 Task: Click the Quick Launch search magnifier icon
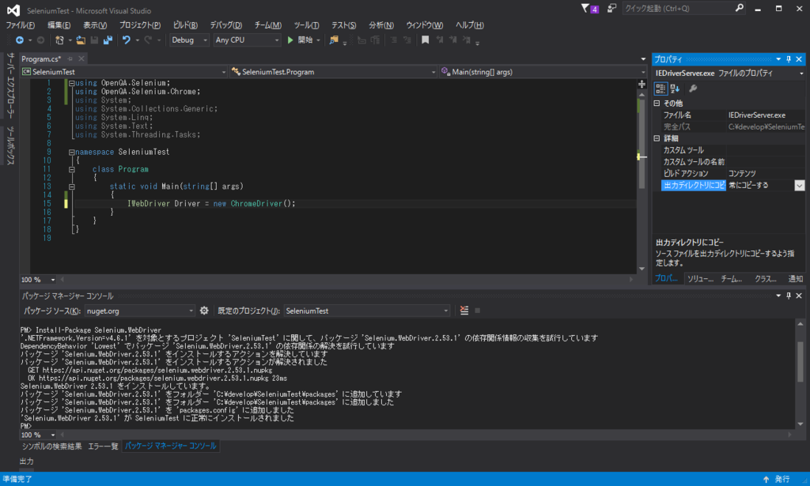(740, 8)
